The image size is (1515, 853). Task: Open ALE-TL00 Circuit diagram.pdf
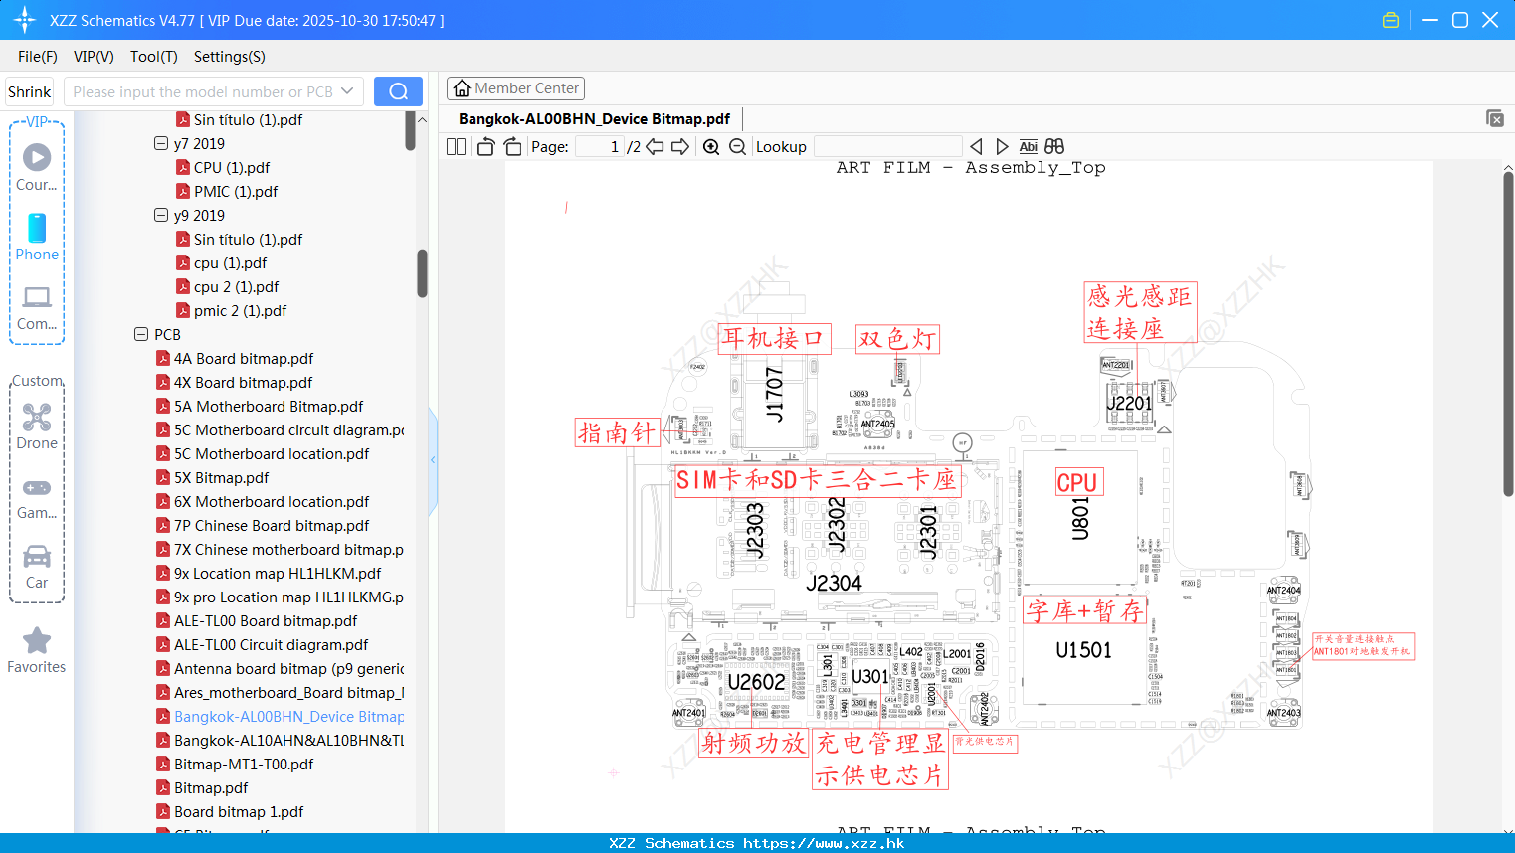pyautogui.click(x=271, y=644)
